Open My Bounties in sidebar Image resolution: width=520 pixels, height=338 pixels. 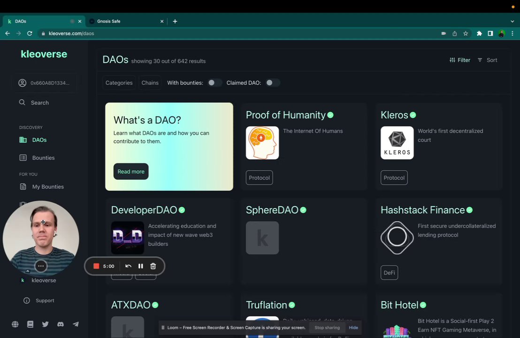point(41,187)
